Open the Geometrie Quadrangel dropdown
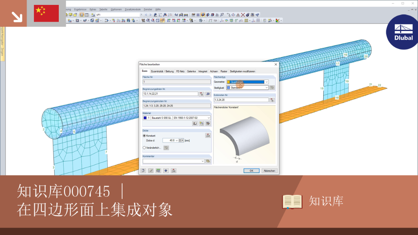This screenshot has width=418, height=235. tap(247, 82)
